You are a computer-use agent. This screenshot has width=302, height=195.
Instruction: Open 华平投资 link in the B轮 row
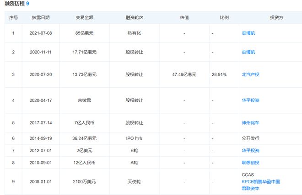tap(250, 150)
